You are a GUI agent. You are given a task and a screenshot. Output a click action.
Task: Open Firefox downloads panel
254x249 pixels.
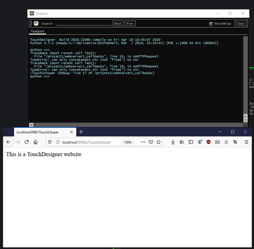[x=173, y=142]
